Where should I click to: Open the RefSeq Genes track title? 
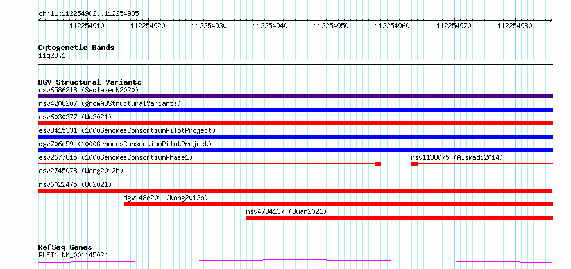pos(65,248)
